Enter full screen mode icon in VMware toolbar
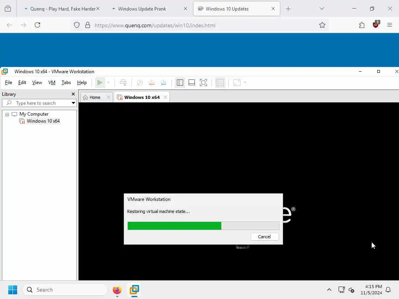 pyautogui.click(x=203, y=83)
